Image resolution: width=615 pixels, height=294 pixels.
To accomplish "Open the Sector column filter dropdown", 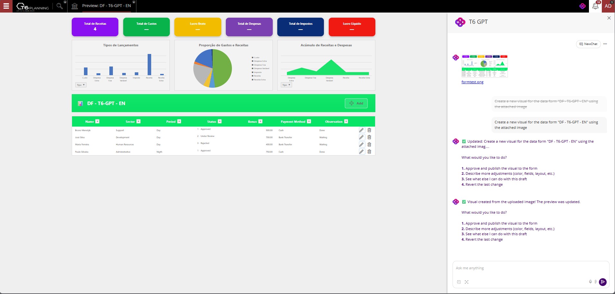I will click(x=139, y=121).
